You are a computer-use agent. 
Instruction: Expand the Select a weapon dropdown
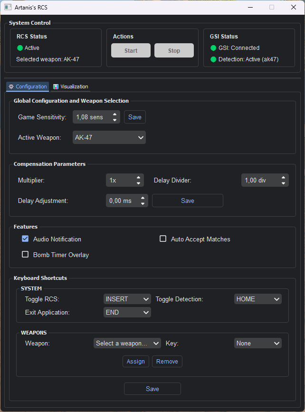(x=127, y=343)
